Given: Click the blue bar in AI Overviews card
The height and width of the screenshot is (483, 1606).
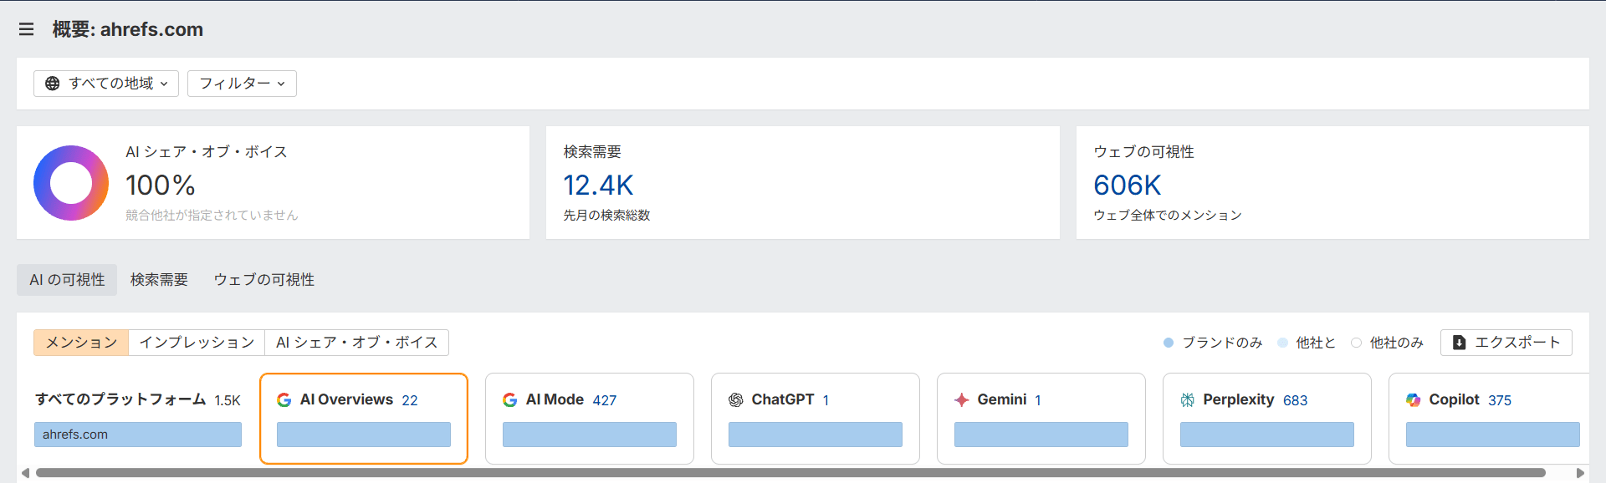Looking at the screenshot, I should pos(364,435).
